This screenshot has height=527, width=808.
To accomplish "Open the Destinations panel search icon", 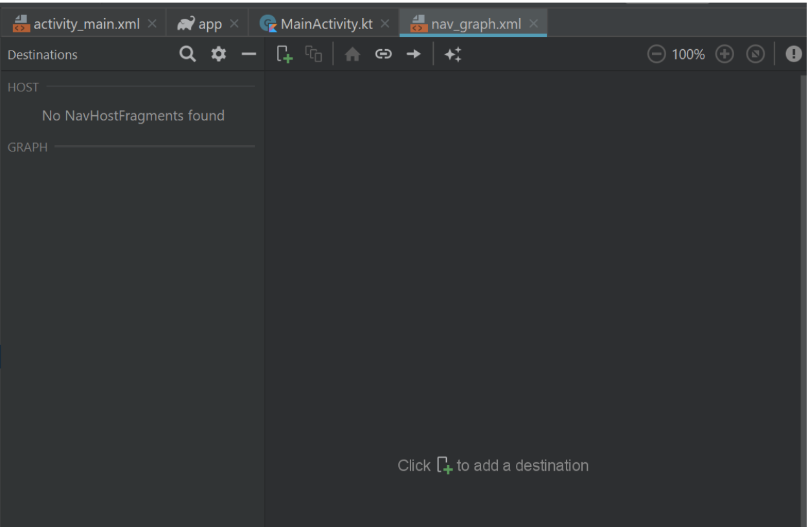I will point(187,54).
